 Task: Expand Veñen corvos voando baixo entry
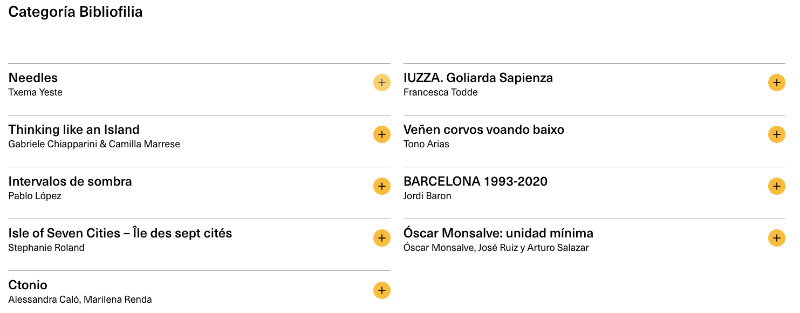pos(776,134)
